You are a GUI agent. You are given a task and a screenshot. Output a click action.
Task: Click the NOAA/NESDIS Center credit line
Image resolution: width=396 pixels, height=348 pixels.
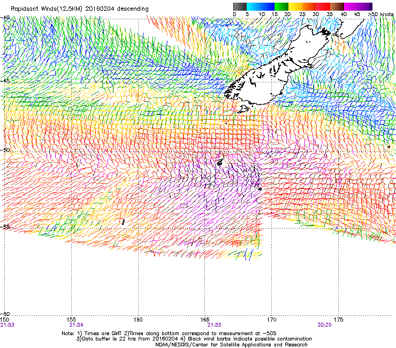pos(231,345)
